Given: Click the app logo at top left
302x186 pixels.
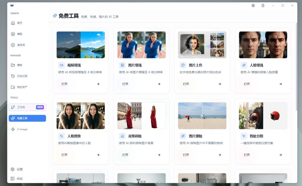Looking at the screenshot, I should [12, 6].
